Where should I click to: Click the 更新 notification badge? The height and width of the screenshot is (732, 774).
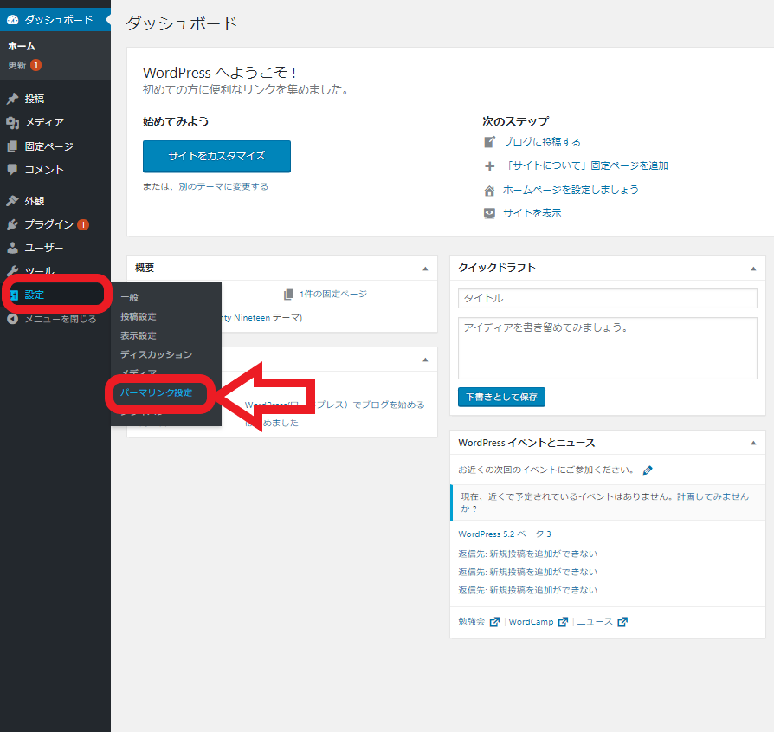click(35, 65)
